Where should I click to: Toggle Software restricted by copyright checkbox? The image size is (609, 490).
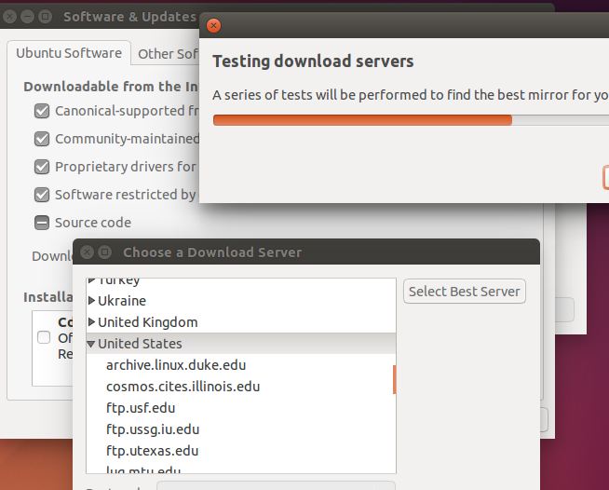tap(42, 195)
